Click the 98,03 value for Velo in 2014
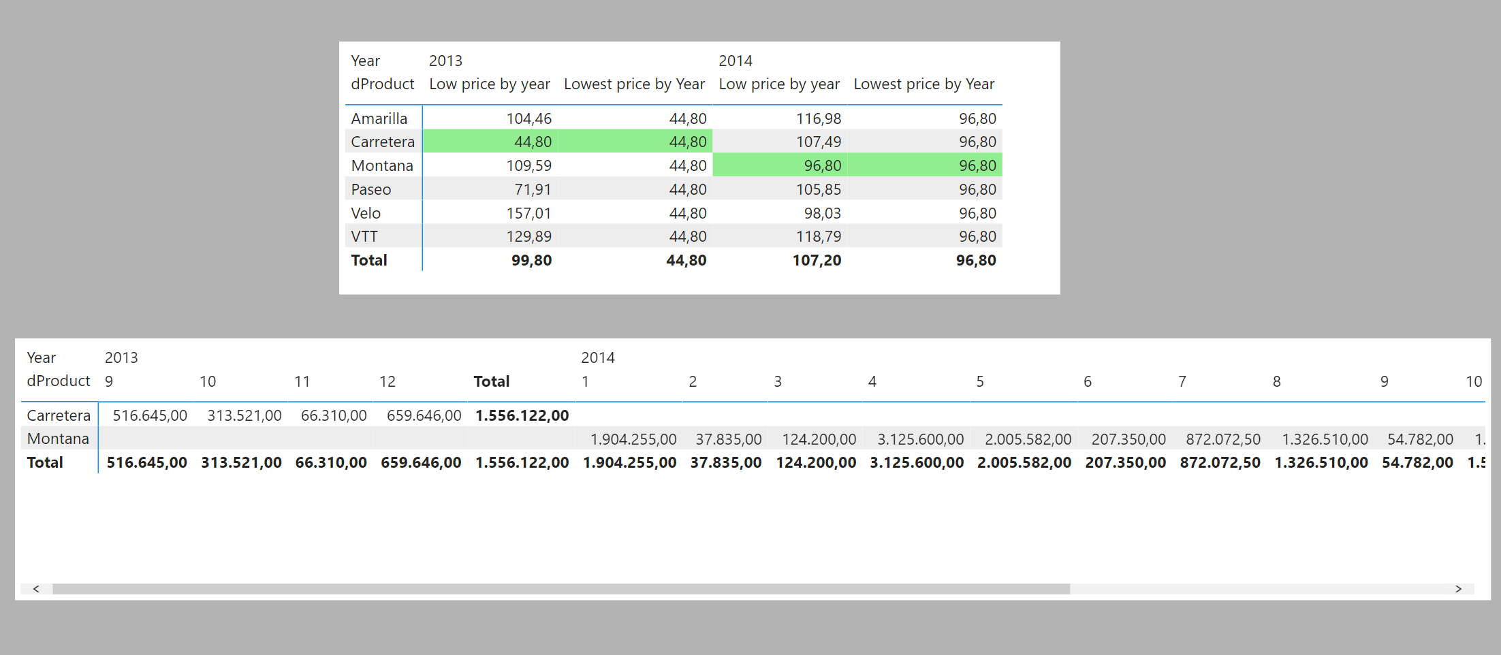 point(822,213)
